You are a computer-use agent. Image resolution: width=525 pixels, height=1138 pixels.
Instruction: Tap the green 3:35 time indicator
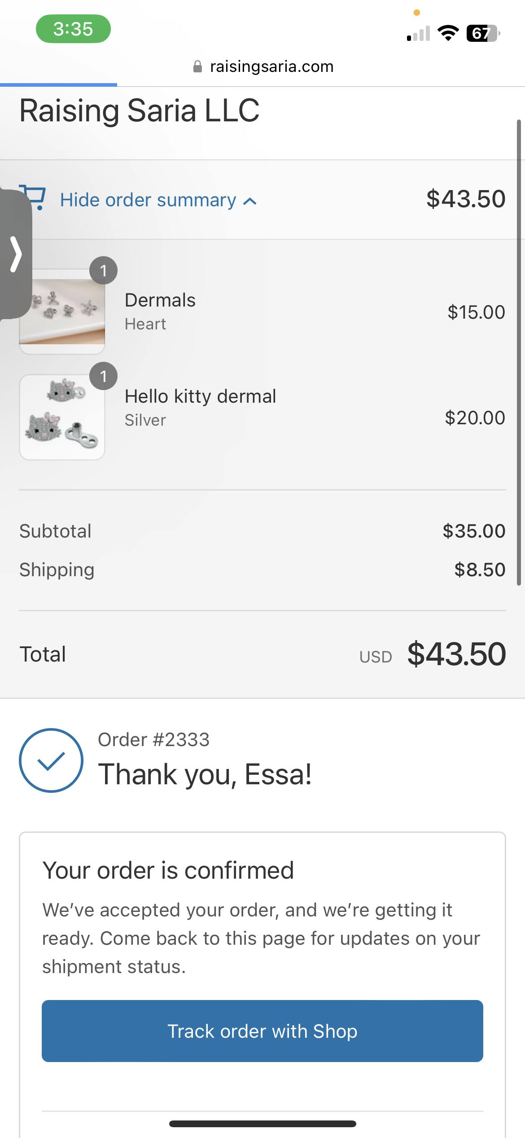pos(73,29)
